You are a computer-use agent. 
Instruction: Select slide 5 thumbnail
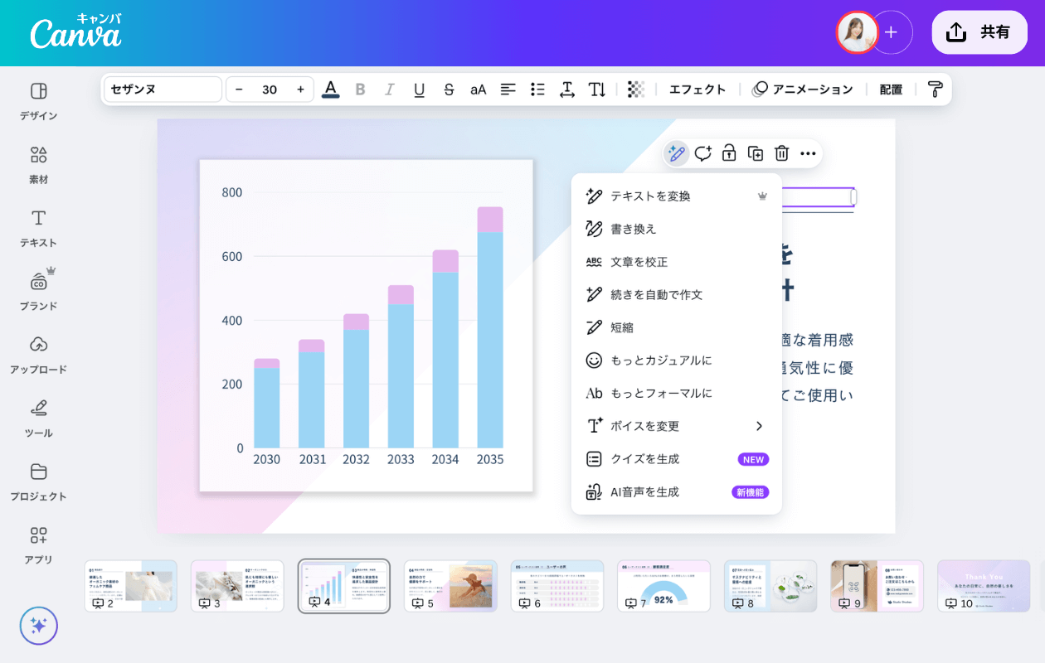tap(450, 586)
